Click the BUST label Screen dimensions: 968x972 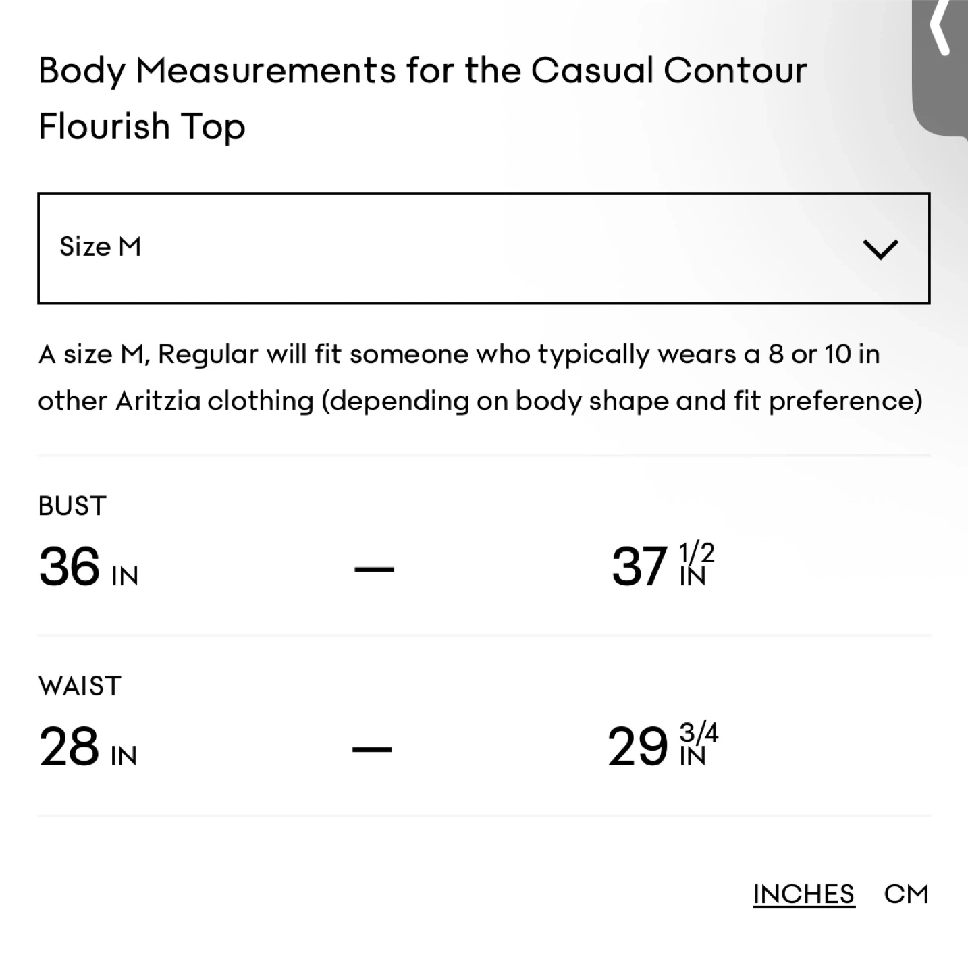coord(72,506)
